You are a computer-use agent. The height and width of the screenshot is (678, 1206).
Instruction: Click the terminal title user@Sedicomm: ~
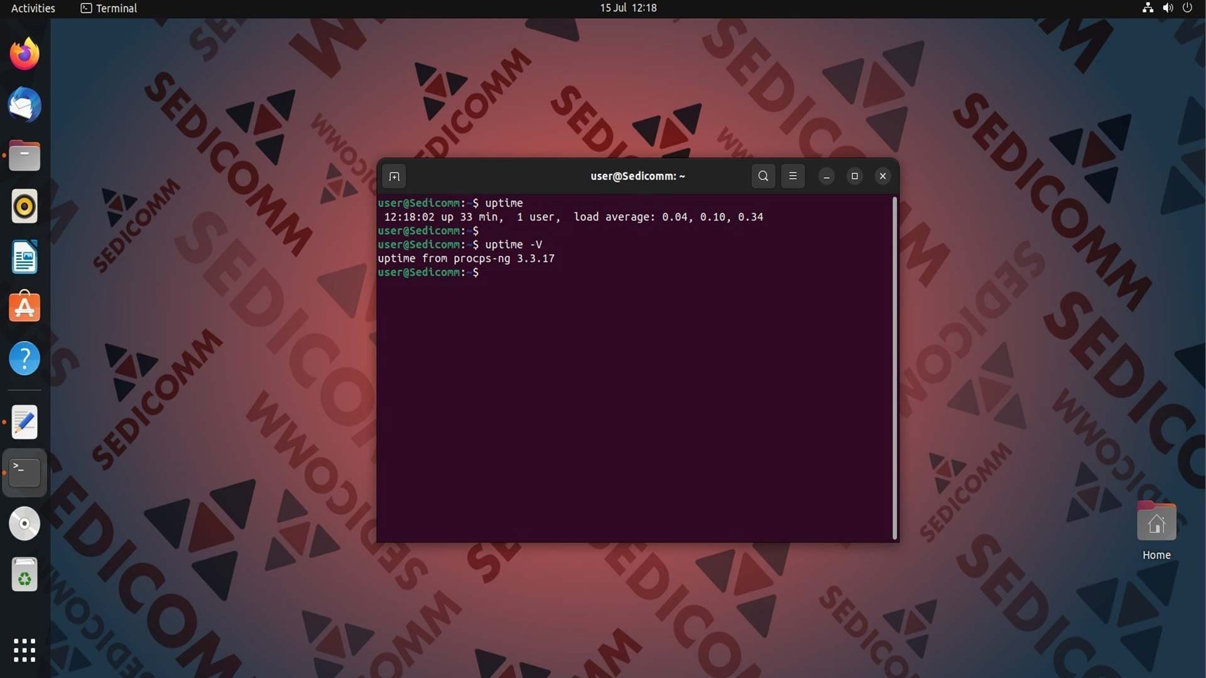[x=638, y=176]
